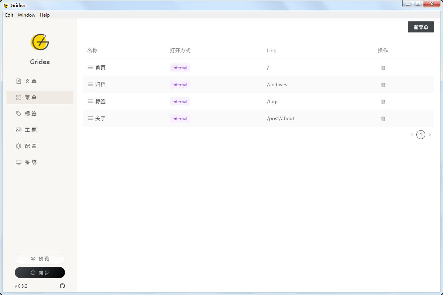Image resolution: width=443 pixels, height=295 pixels.
Task: Open 配置 settings section
Action: tap(31, 146)
